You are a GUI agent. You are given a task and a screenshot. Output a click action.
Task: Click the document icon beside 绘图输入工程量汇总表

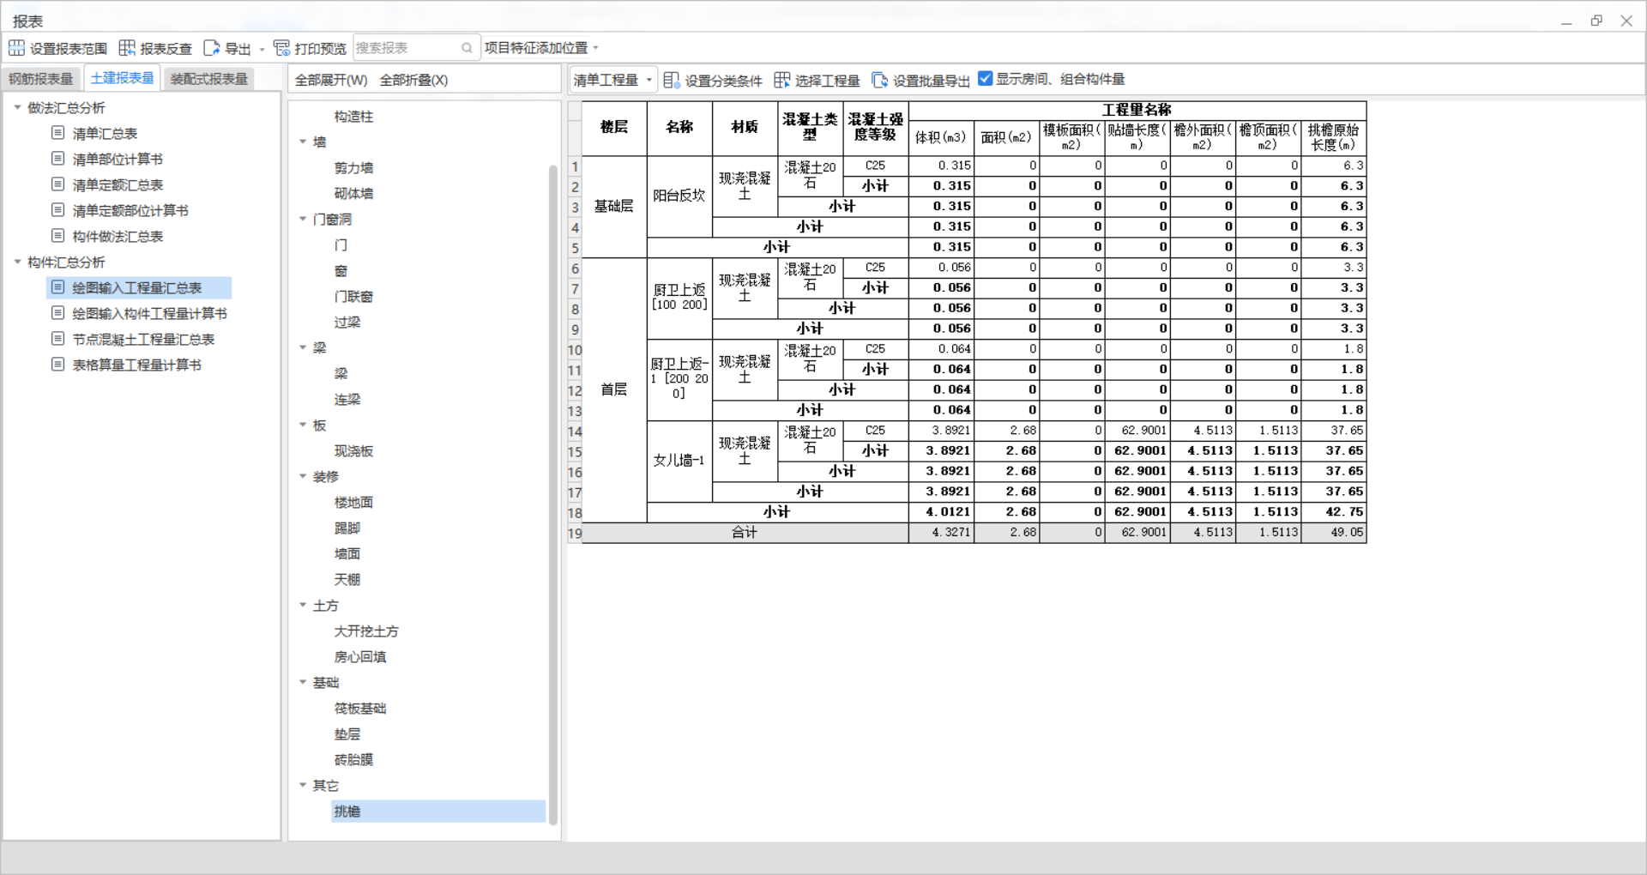click(x=57, y=287)
